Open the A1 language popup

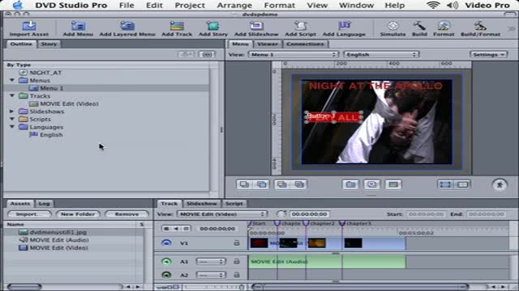pyautogui.click(x=210, y=262)
